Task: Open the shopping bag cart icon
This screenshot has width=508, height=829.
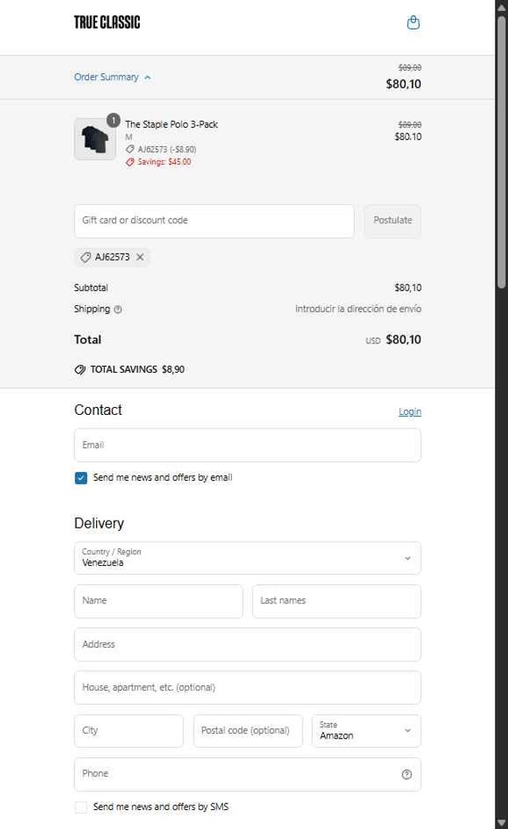Action: coord(413,23)
